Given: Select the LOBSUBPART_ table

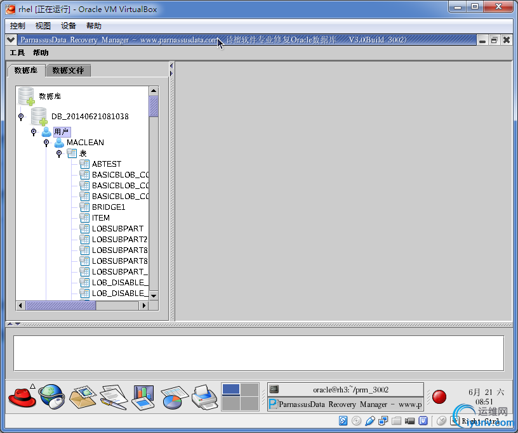Looking at the screenshot, I should point(119,271).
